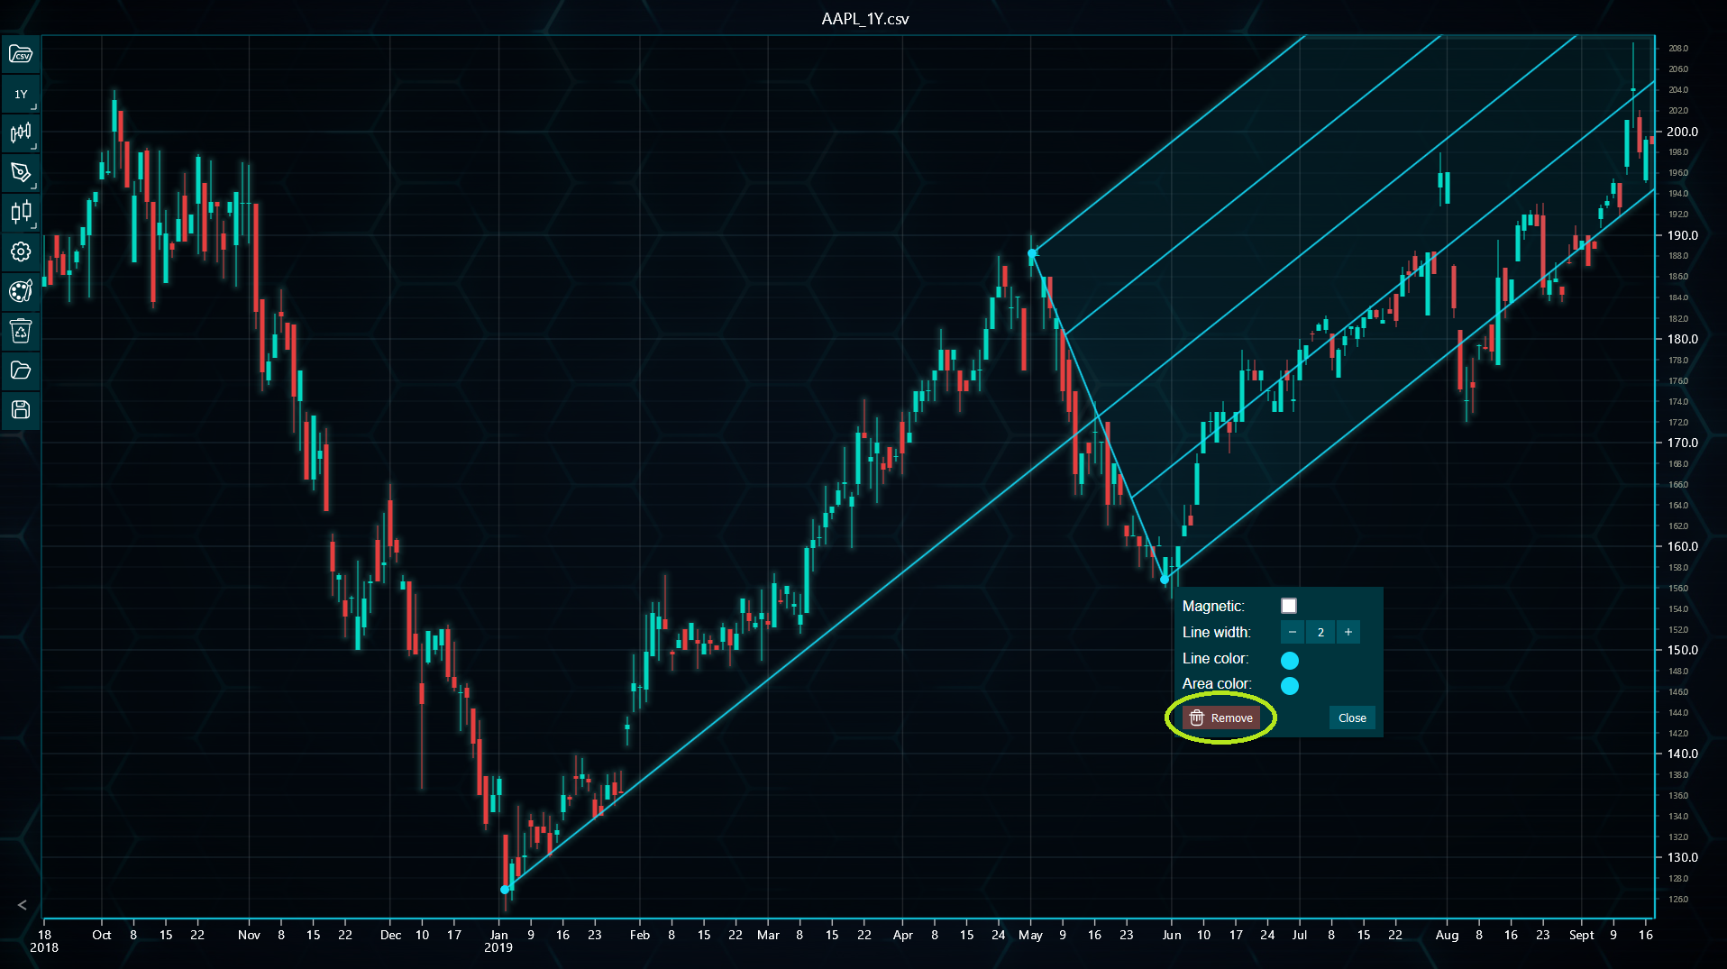Image resolution: width=1727 pixels, height=969 pixels.
Task: Click the Line width label text
Action: [1217, 632]
